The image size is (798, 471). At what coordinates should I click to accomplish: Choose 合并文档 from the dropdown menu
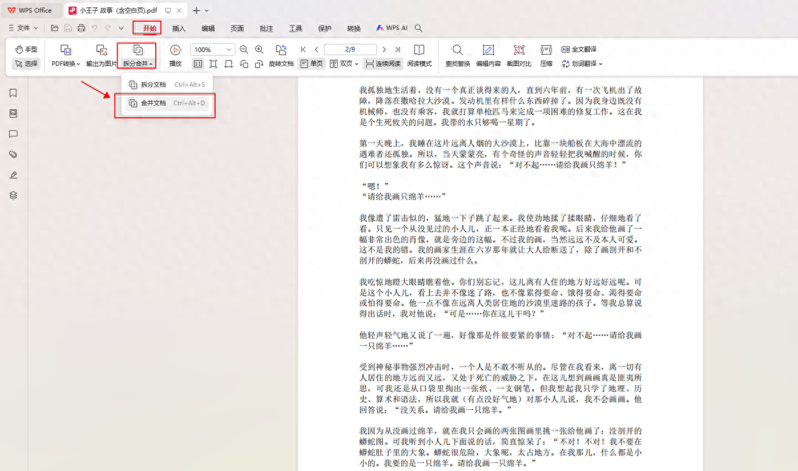(167, 103)
